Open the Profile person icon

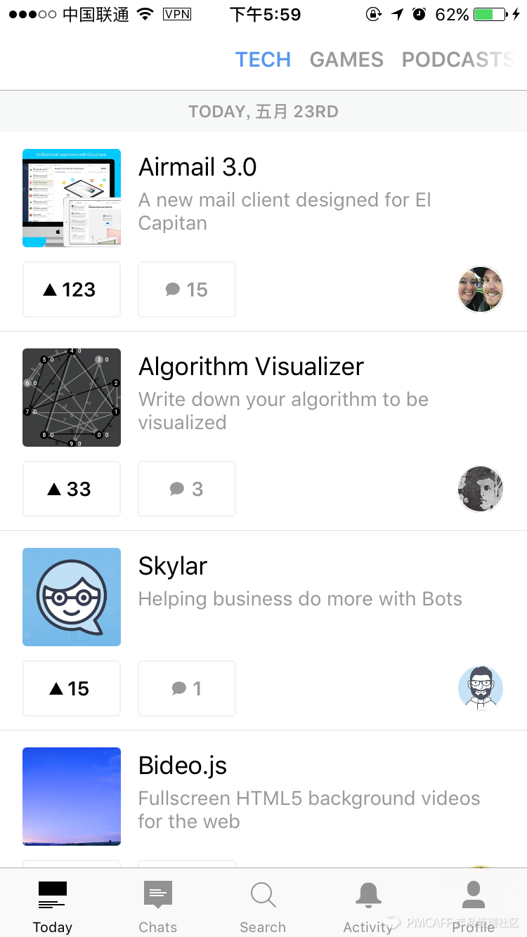tap(474, 895)
